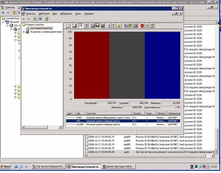The width and height of the screenshot is (221, 173).
Task: Toggle Show/Hide Console Tree button
Action: coord(40,19)
